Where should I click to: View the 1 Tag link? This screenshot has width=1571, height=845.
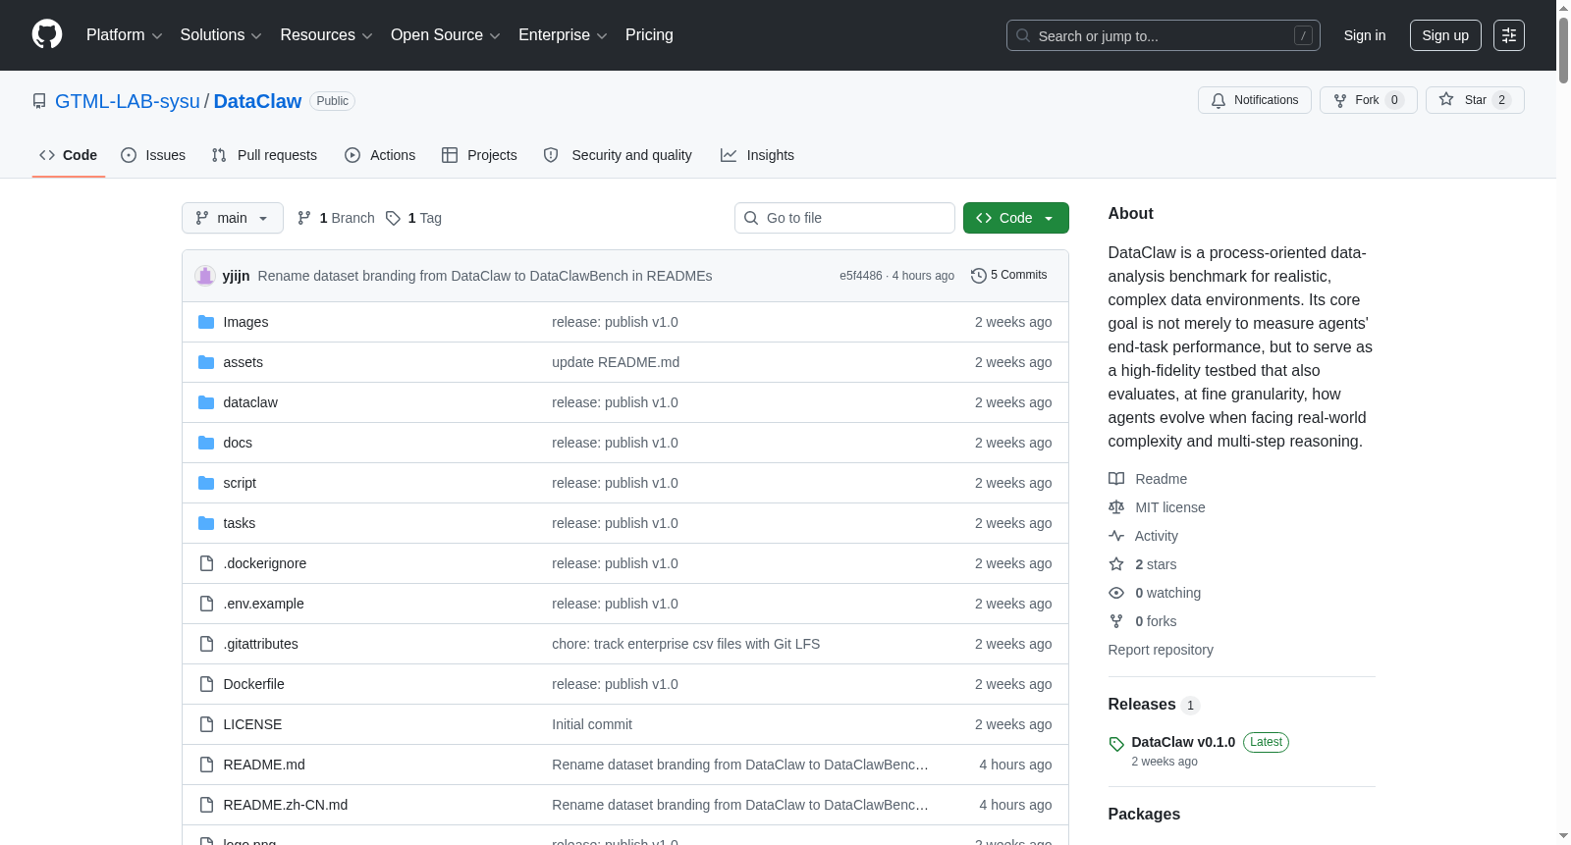(x=413, y=218)
